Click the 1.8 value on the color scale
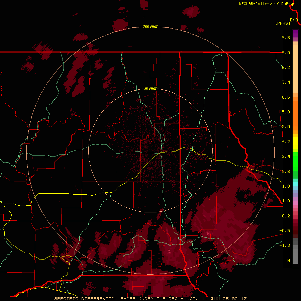Image resolution: width=301 pixels, height=301 pixels. (286, 186)
